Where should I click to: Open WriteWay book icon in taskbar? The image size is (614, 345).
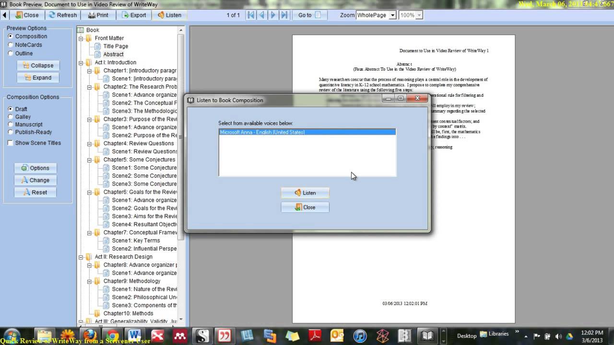[427, 336]
